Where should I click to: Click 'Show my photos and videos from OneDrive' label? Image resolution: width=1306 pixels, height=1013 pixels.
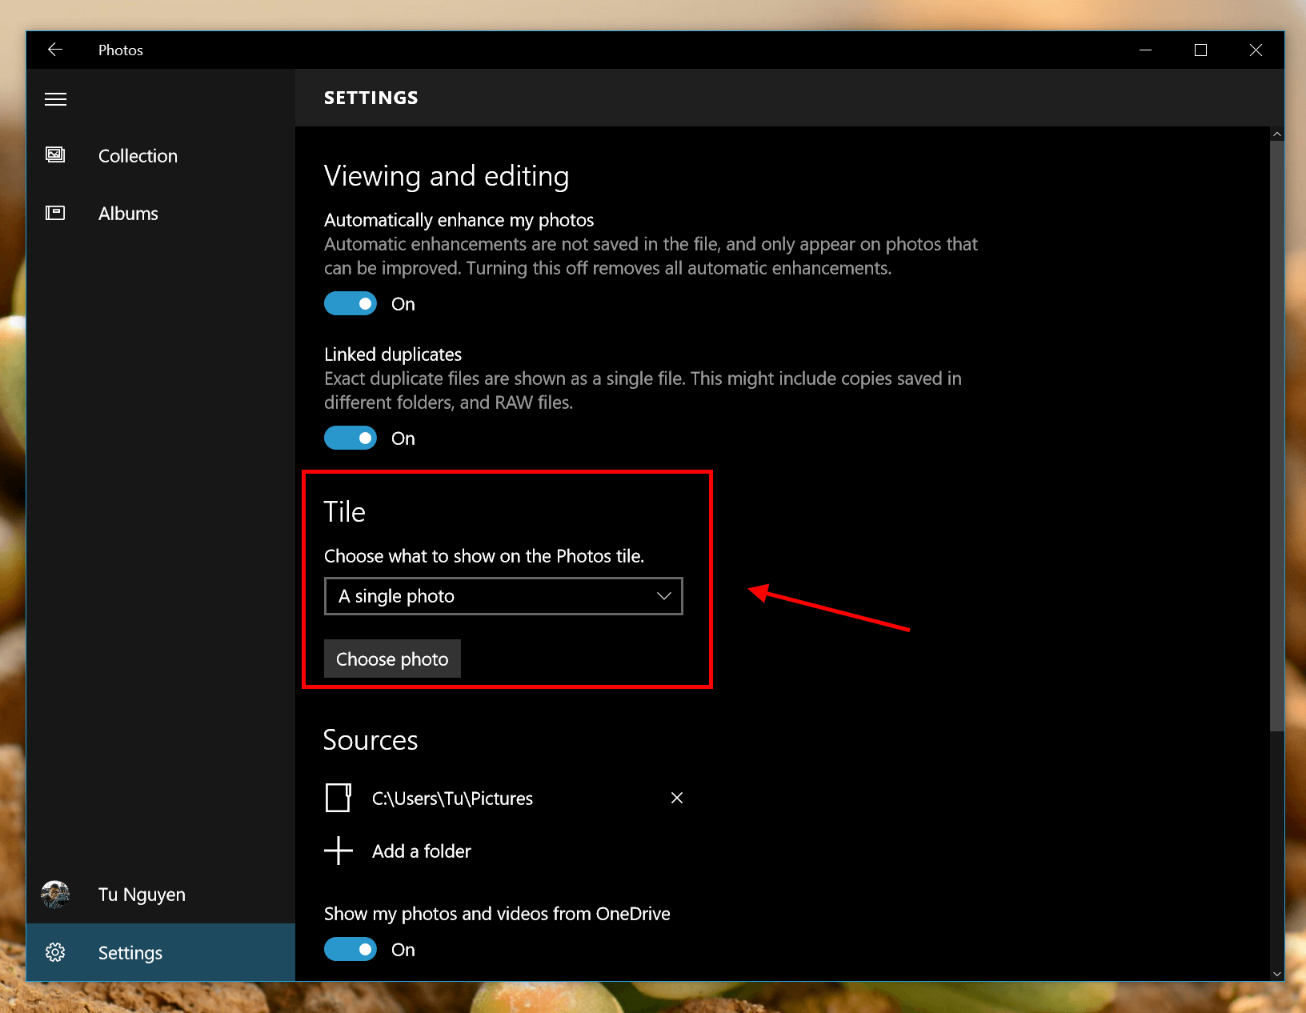pos(497,914)
